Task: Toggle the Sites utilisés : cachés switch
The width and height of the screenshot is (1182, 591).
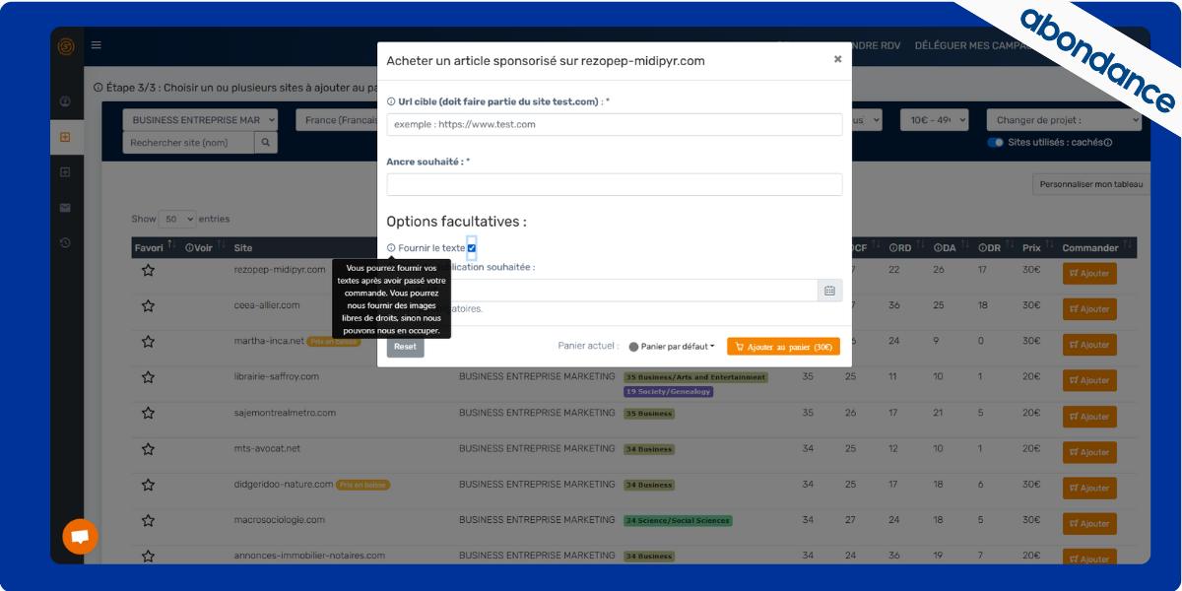Action: tap(995, 143)
